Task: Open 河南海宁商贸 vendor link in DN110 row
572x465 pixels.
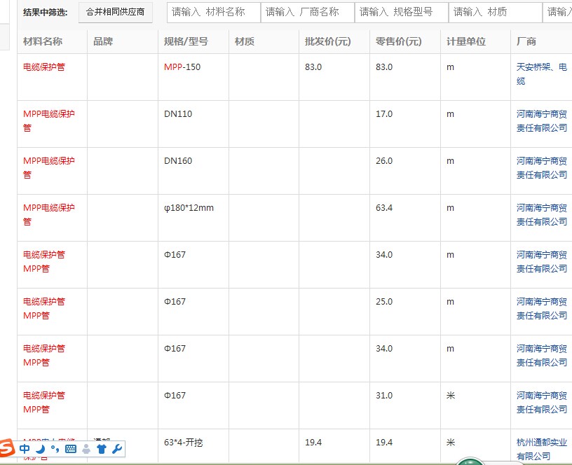Action: [x=542, y=120]
